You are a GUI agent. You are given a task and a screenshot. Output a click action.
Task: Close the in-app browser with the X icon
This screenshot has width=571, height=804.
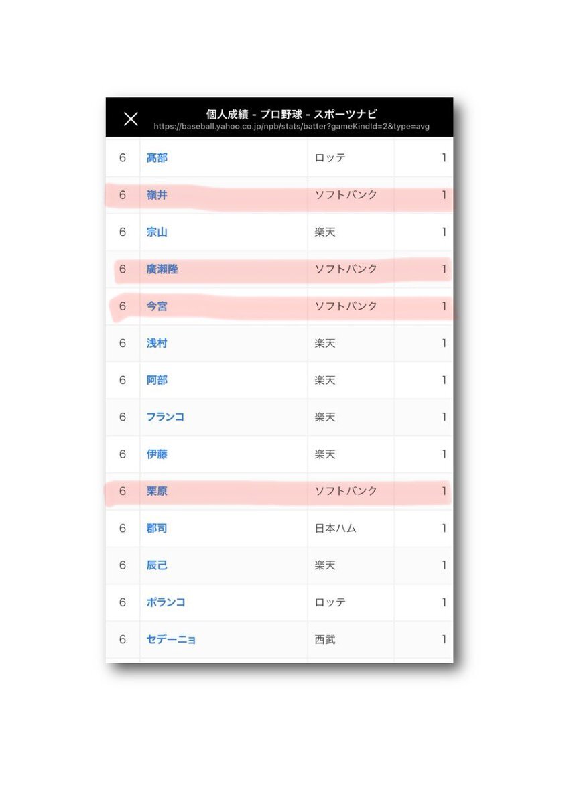coord(131,119)
